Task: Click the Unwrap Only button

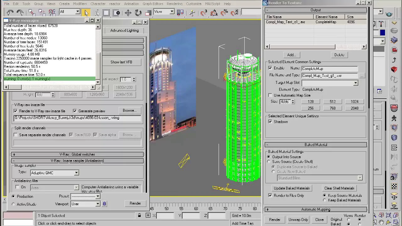Action: click(298, 220)
